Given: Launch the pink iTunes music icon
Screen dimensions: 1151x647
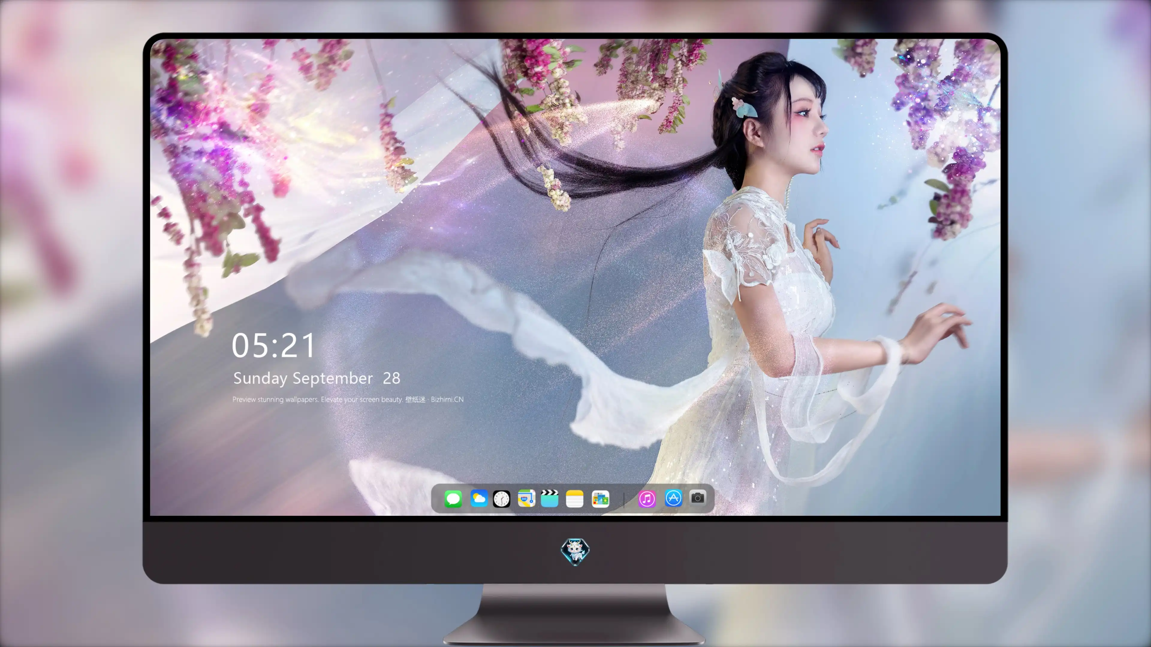Looking at the screenshot, I should point(647,499).
